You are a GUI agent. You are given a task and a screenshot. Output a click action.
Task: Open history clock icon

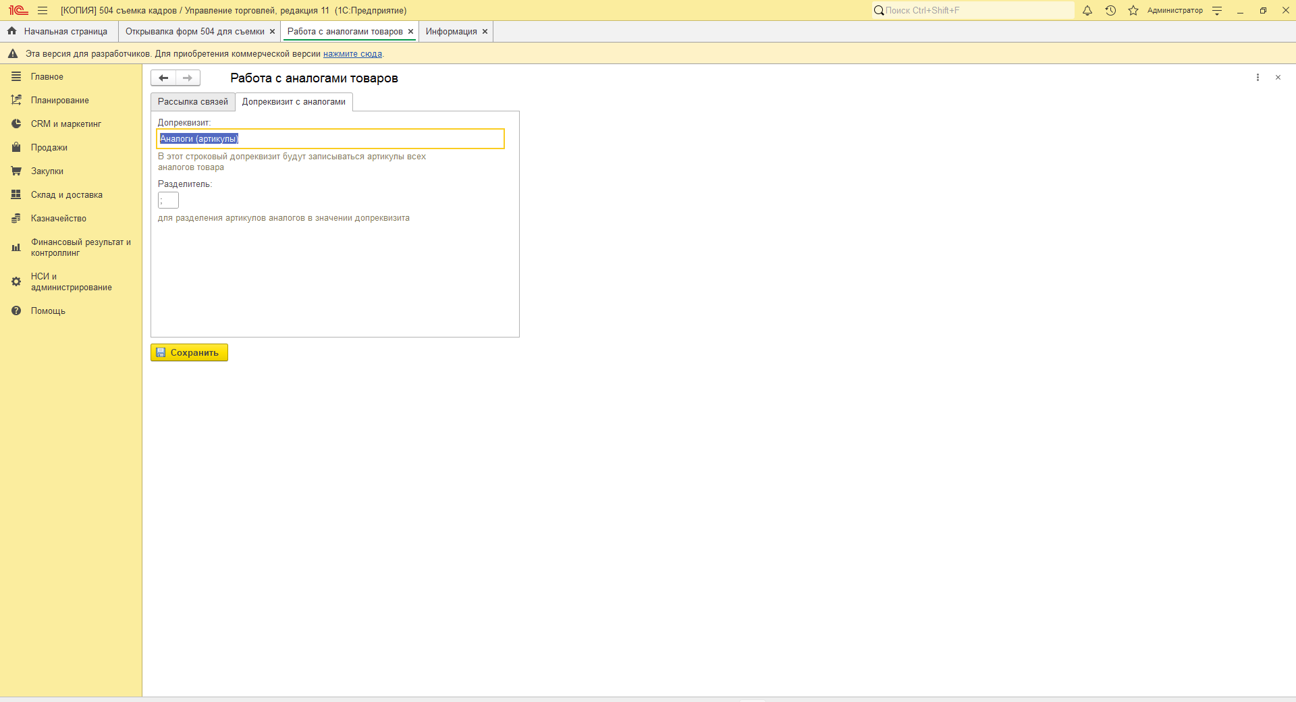click(x=1110, y=10)
